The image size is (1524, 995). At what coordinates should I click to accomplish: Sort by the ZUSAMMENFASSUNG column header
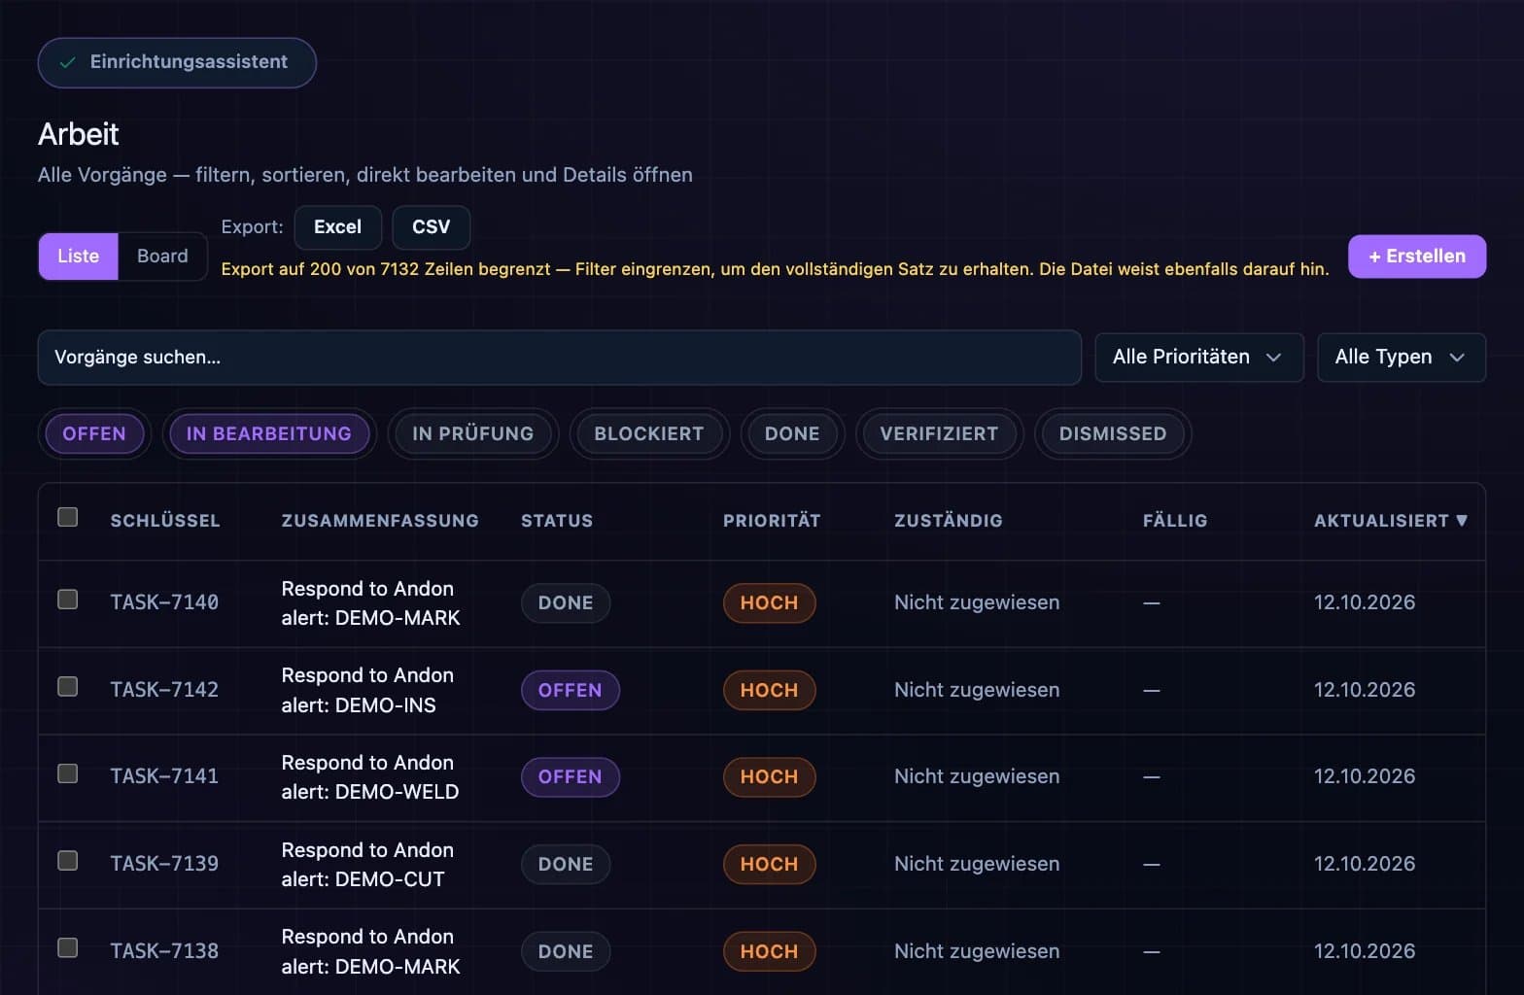380,521
